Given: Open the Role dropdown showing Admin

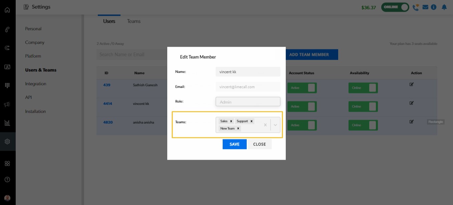Looking at the screenshot, I should pyautogui.click(x=248, y=102).
